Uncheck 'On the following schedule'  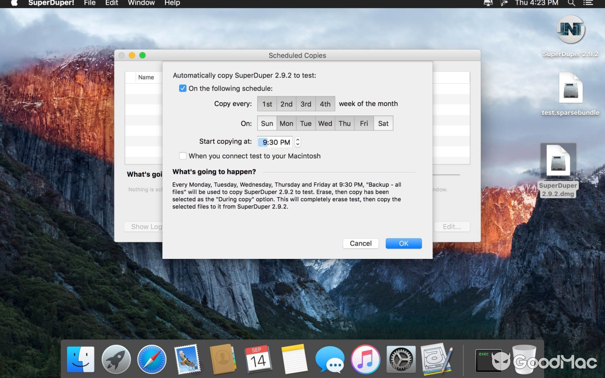182,88
